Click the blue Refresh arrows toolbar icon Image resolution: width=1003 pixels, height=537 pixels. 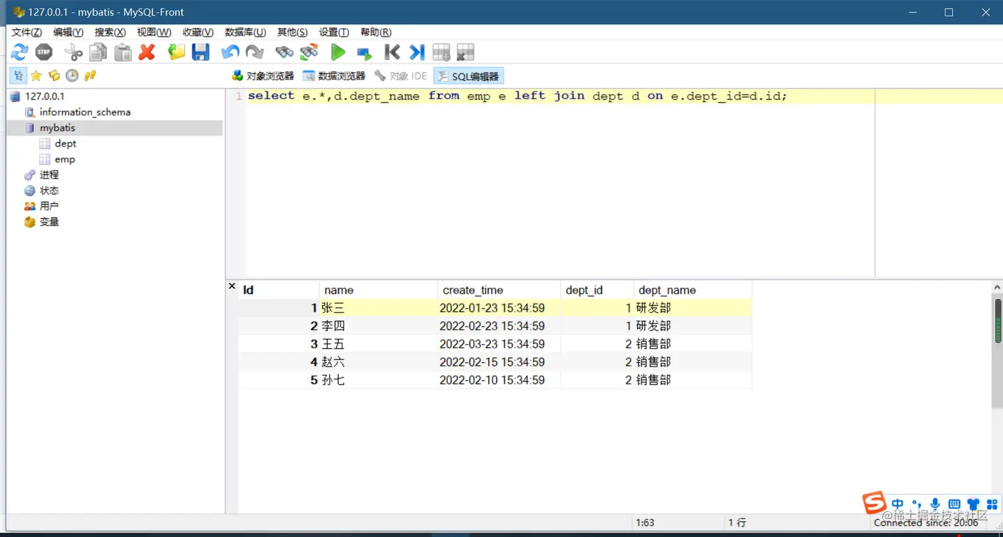coord(19,52)
